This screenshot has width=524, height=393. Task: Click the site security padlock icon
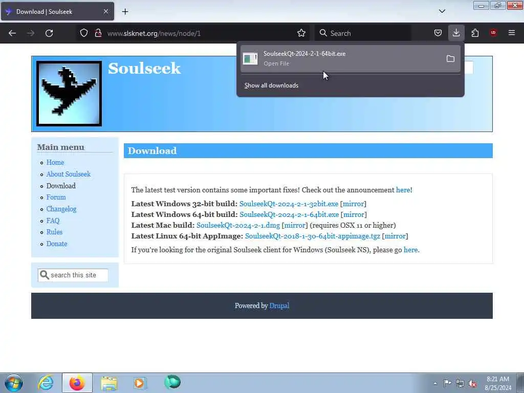click(x=98, y=33)
